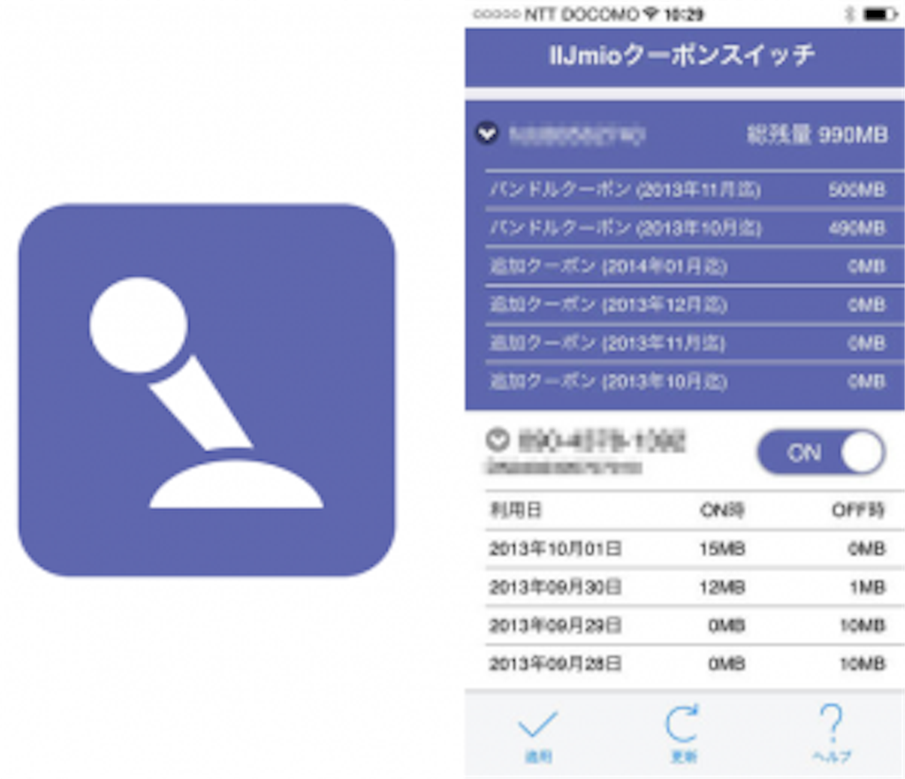905x779 pixels.
Task: Tap the Bluetooth icon in status bar
Action: tap(849, 14)
